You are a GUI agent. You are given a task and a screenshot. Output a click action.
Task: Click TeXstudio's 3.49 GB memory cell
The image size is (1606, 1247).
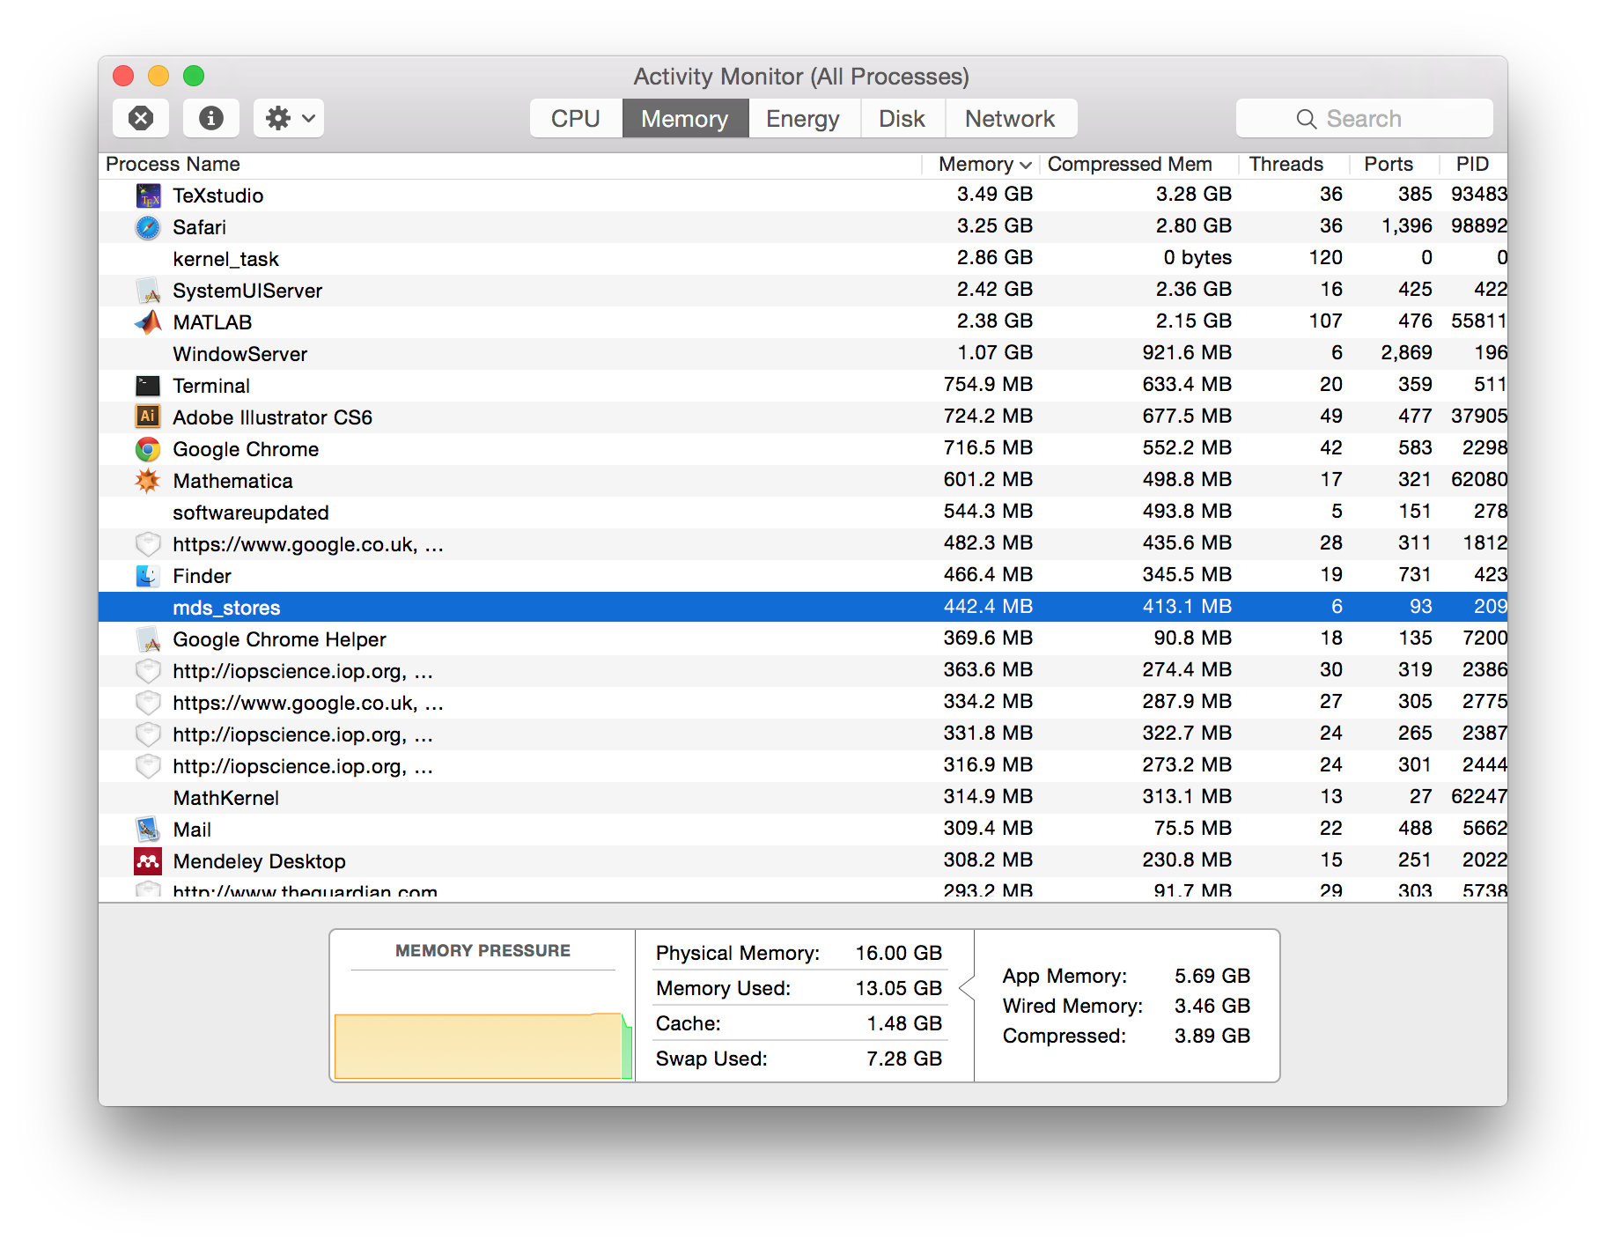[x=995, y=194]
